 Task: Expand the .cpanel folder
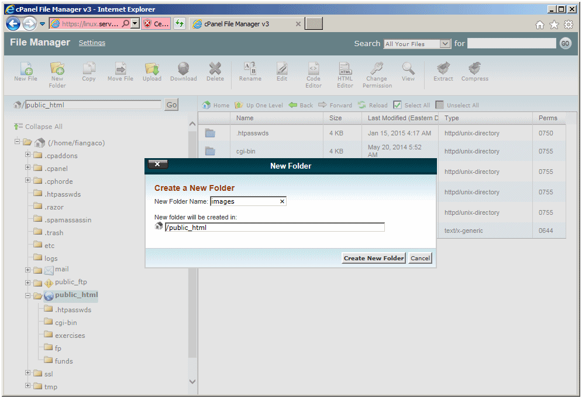[x=28, y=167]
